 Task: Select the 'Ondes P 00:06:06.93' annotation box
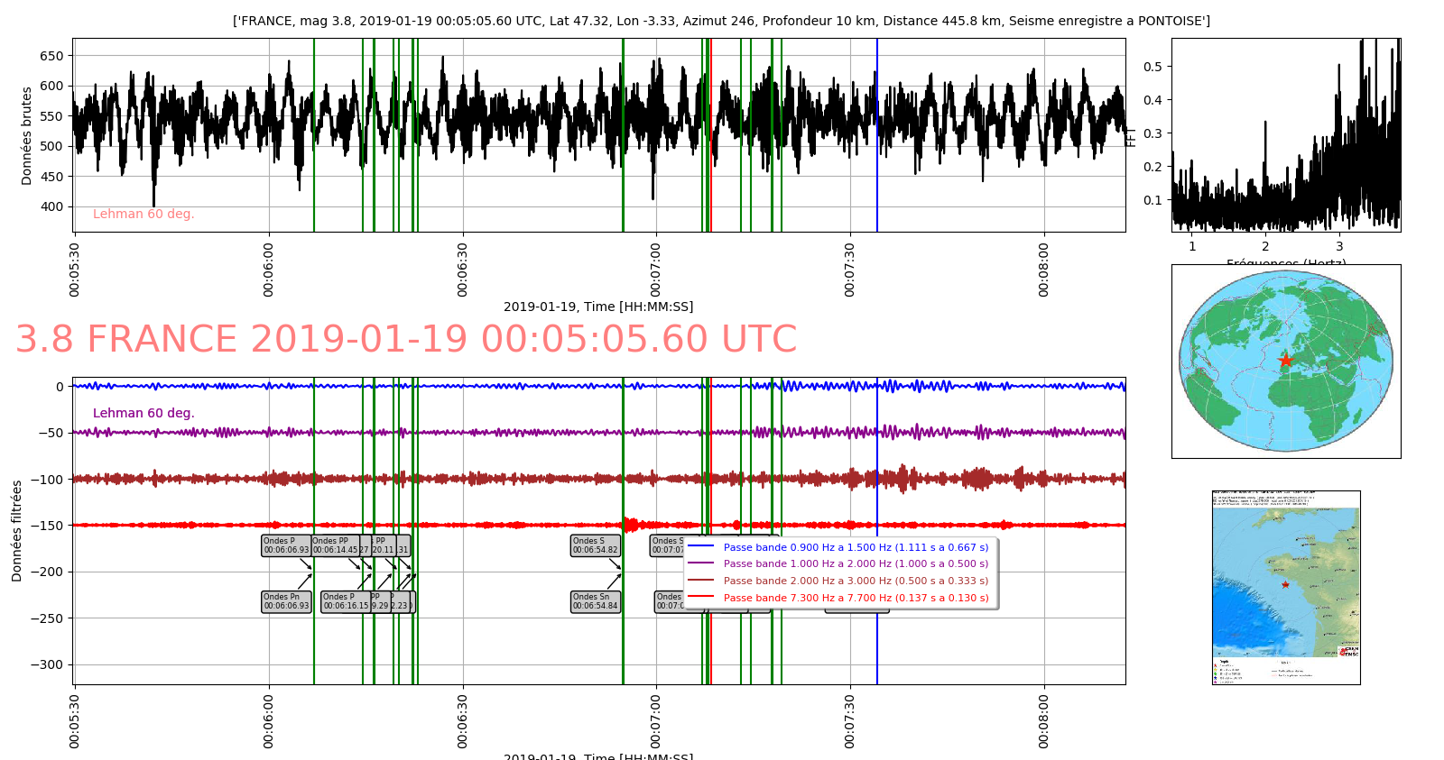(286, 545)
